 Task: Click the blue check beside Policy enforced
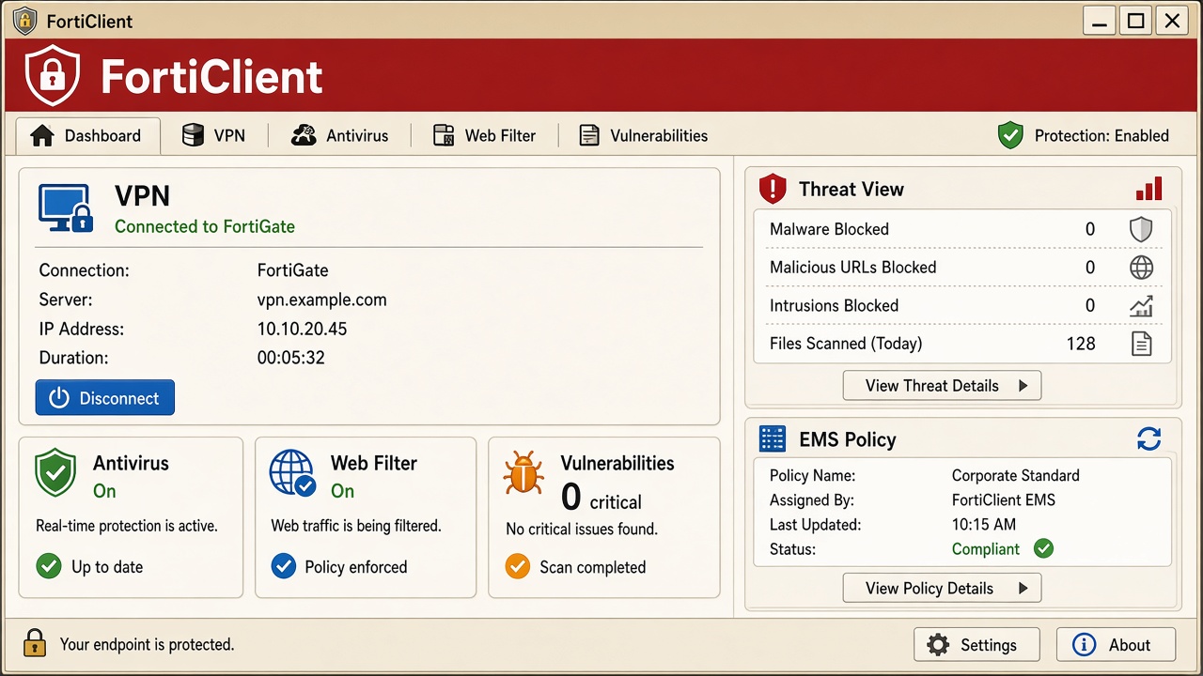(283, 567)
